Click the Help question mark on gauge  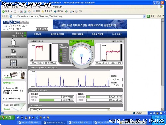click(x=92, y=41)
